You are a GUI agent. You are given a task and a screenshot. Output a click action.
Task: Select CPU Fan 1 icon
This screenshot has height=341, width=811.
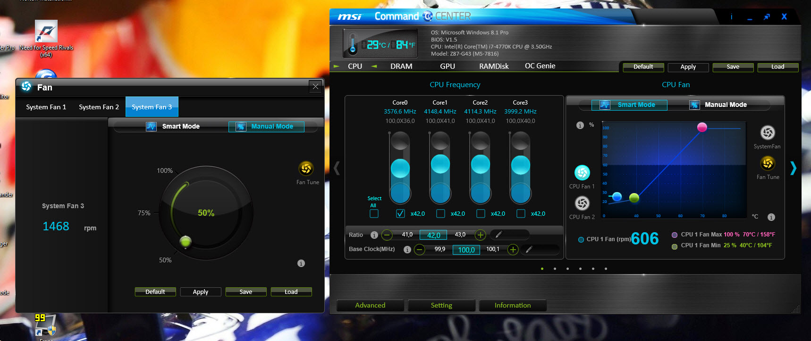582,173
